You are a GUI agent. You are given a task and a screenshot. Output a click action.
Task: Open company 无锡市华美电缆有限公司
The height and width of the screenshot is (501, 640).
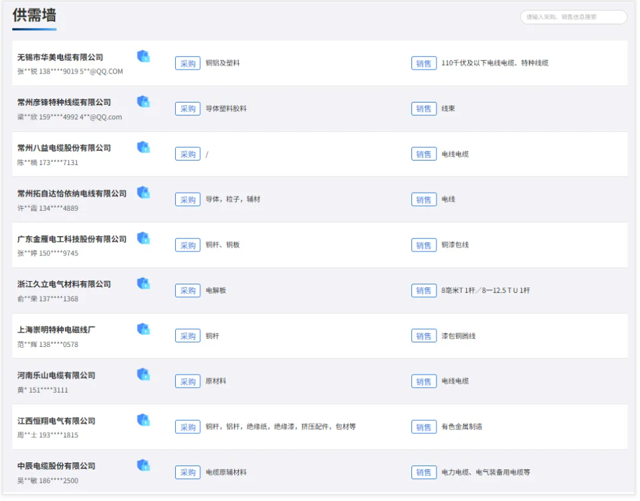pos(61,57)
